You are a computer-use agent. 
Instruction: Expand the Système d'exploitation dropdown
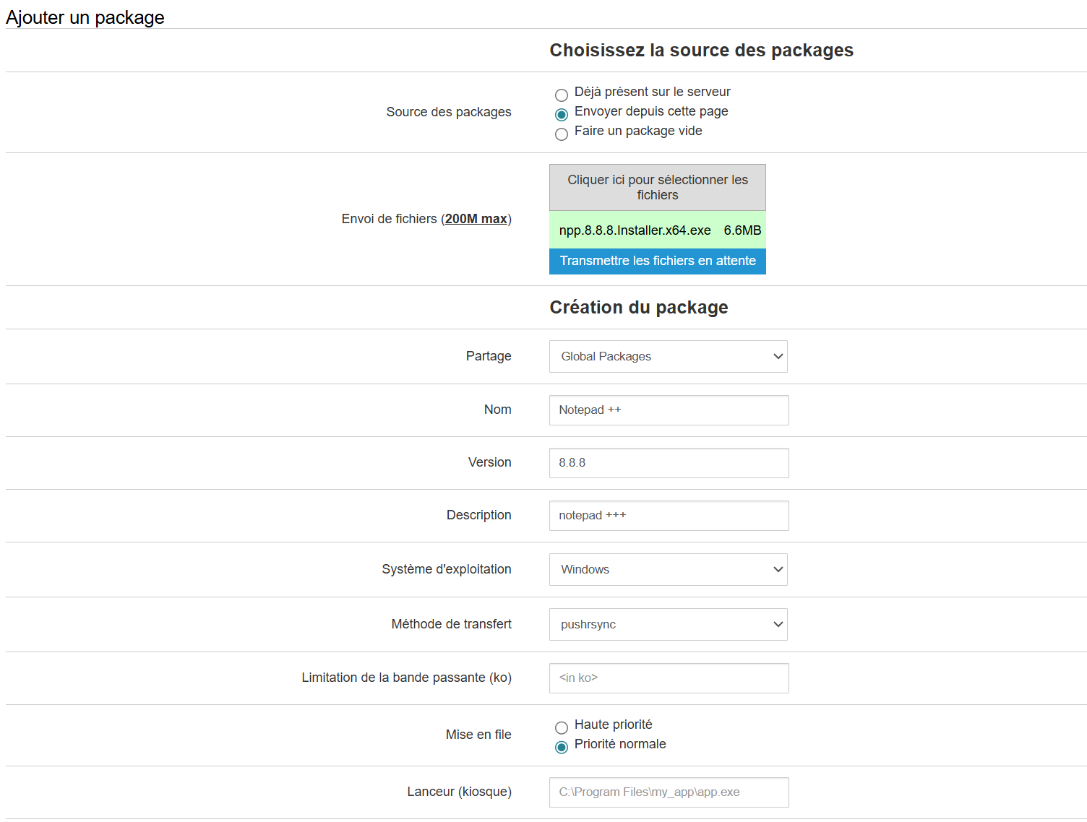point(668,570)
